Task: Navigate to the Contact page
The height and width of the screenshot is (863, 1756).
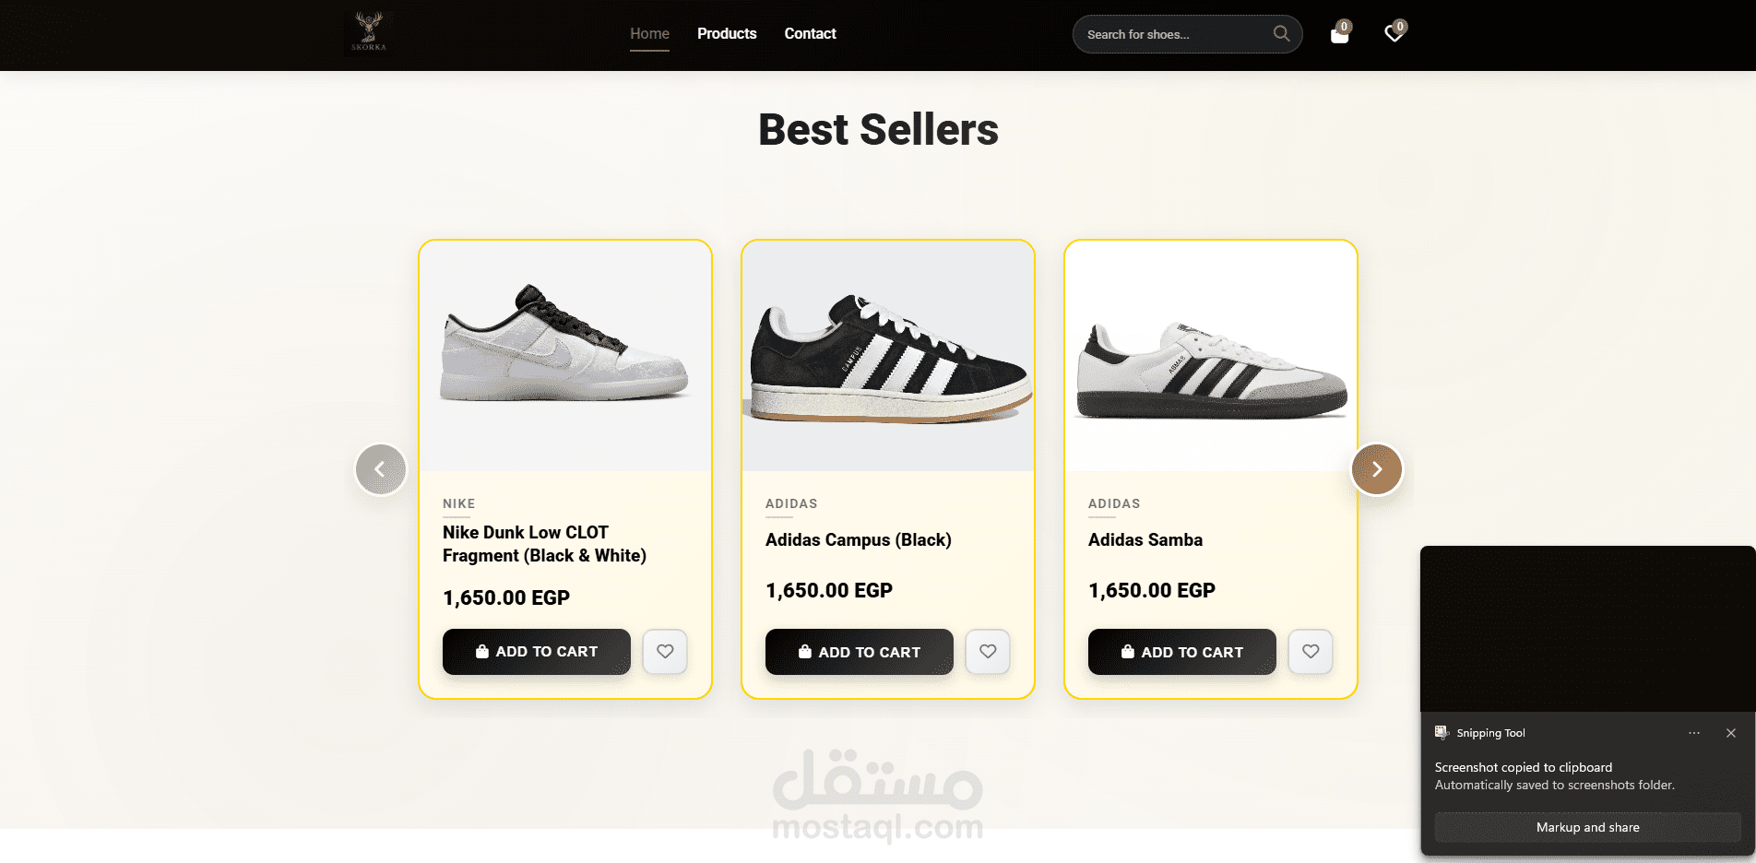Action: (x=810, y=34)
